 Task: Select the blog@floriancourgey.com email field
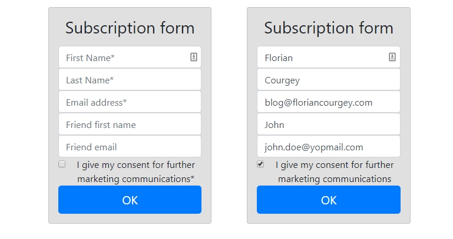point(329,102)
